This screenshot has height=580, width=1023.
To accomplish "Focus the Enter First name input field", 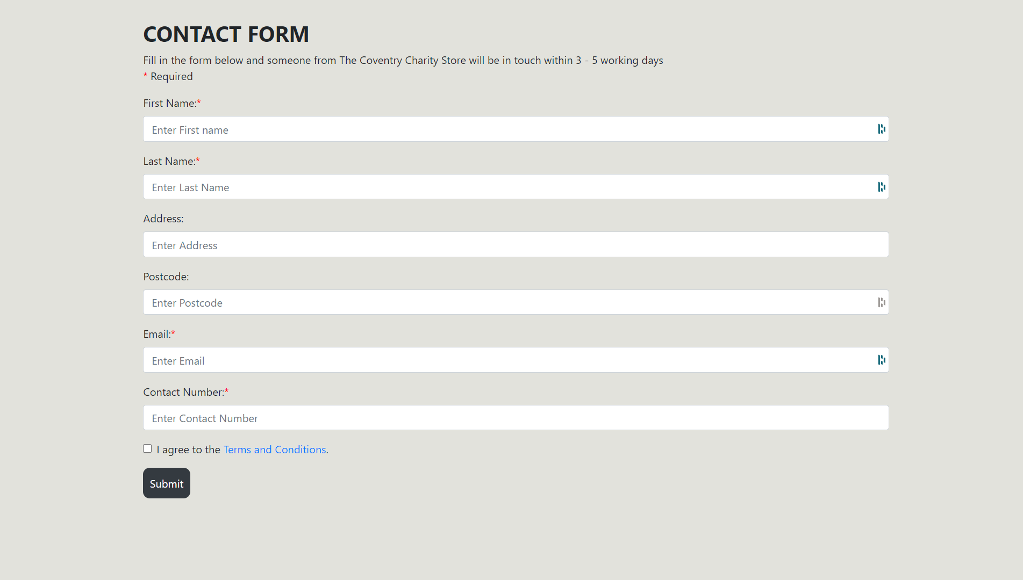I will coord(516,129).
